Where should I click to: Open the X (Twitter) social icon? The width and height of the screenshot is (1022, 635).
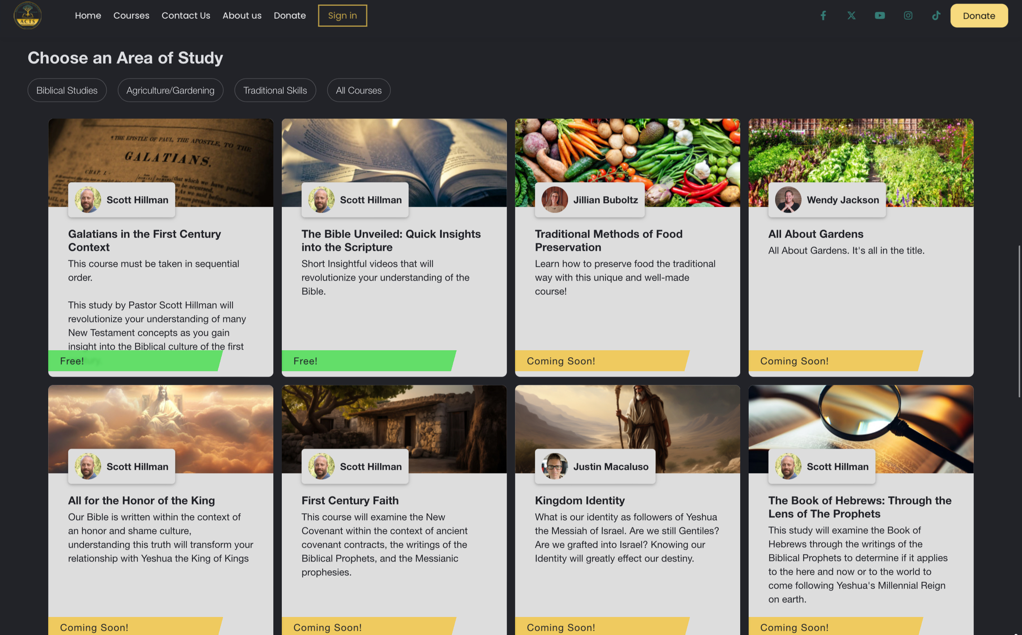[x=851, y=15]
